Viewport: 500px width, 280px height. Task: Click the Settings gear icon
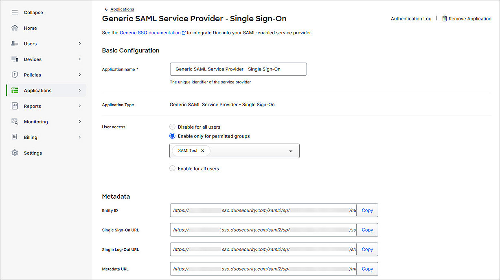pos(15,153)
